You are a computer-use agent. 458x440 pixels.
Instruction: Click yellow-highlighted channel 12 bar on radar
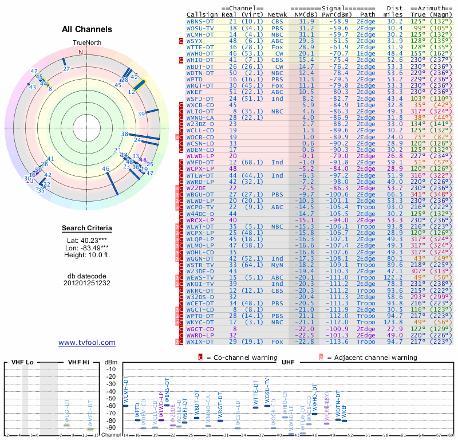(139, 84)
